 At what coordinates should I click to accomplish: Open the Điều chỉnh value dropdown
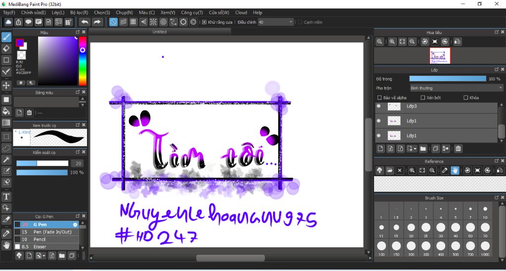[276, 22]
